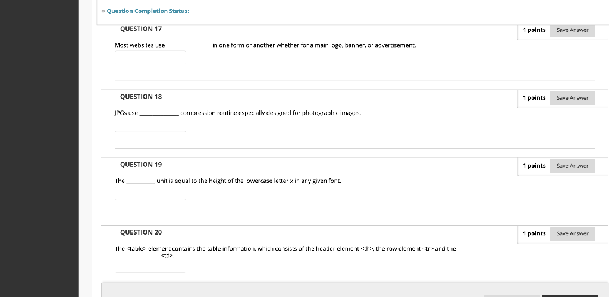Click the QUESTION 17 heading
Screen dimensions: 609x297
[141, 29]
